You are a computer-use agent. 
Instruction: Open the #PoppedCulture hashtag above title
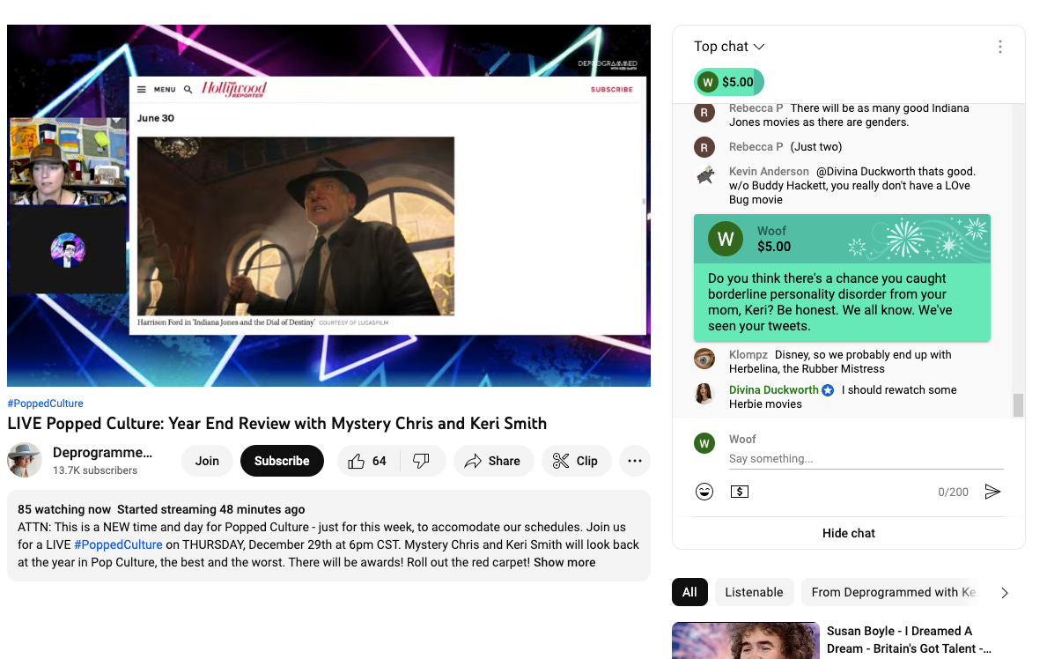[46, 404]
